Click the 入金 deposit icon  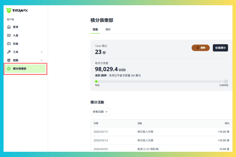9,35
